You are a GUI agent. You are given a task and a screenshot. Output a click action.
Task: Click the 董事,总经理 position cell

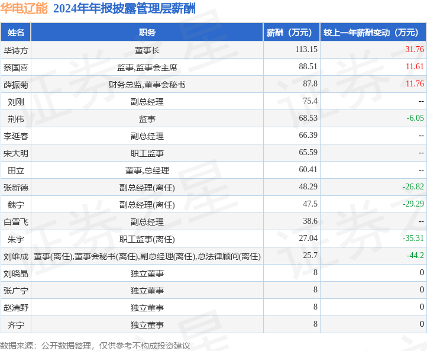coord(147,170)
